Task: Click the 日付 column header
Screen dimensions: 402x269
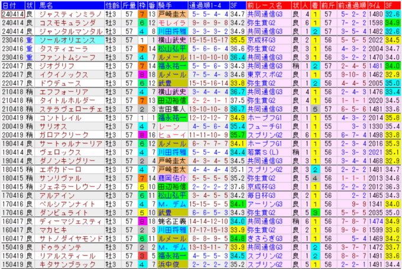Action: pos(13,5)
